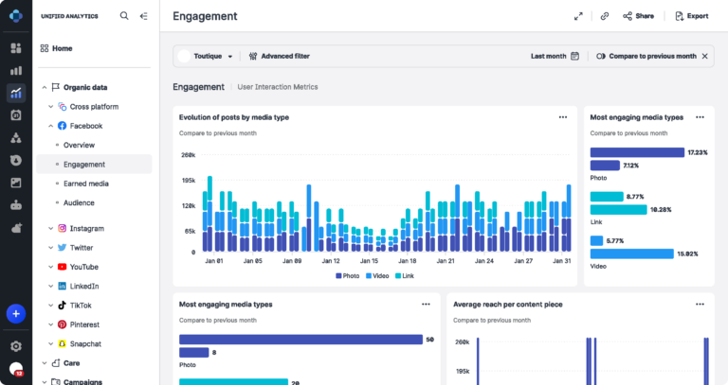
Task: Click the fullscreen expand arrows icon
Action: tap(578, 16)
